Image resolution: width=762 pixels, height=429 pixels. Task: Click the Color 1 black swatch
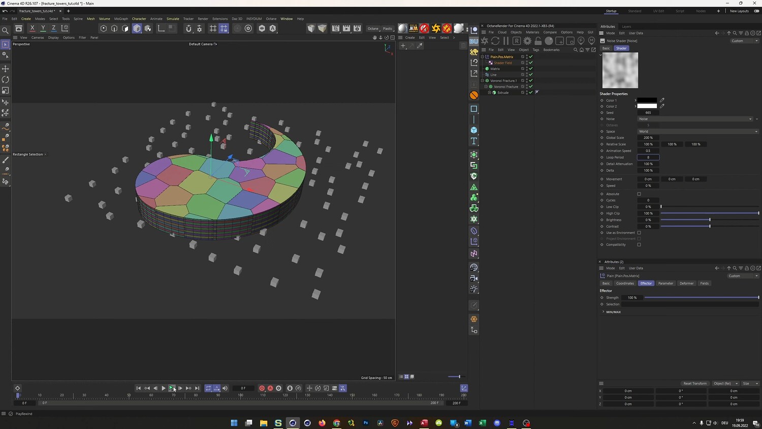647,100
